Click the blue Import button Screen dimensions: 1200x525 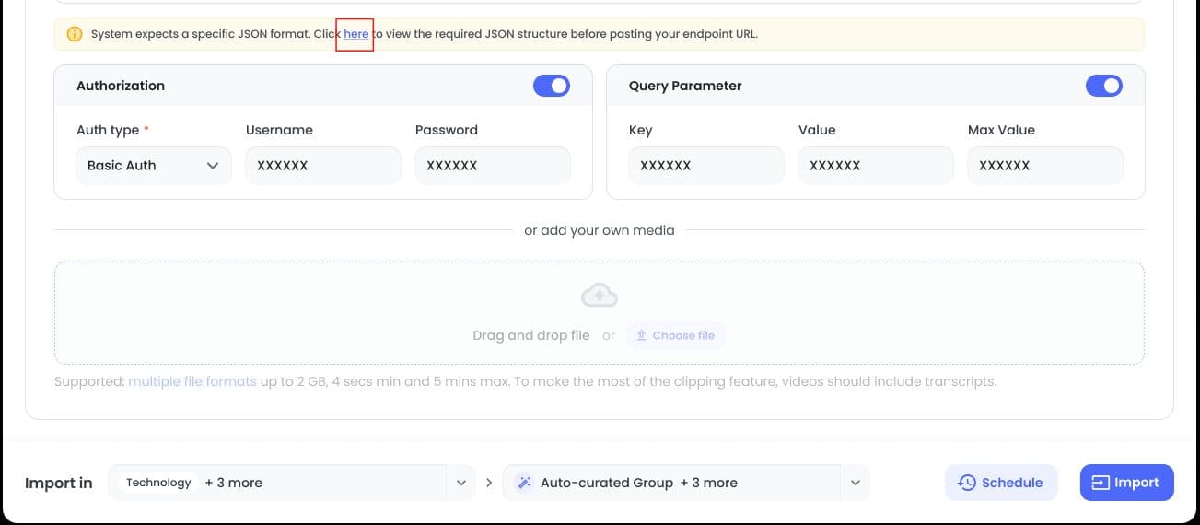1127,483
